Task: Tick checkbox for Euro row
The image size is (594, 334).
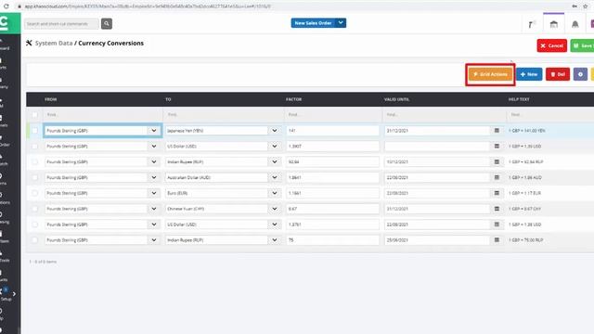Action: (x=35, y=193)
